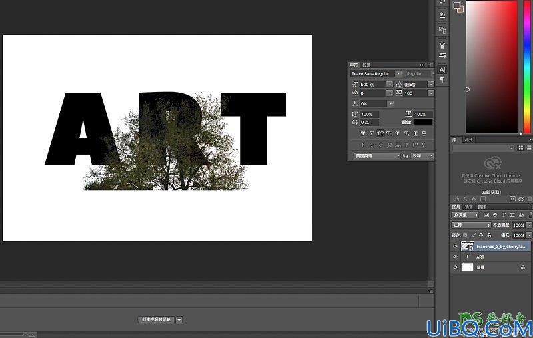Viewport: 533px width, 338px height.
Task: Switch to the 图层 tab
Action: pos(456,207)
